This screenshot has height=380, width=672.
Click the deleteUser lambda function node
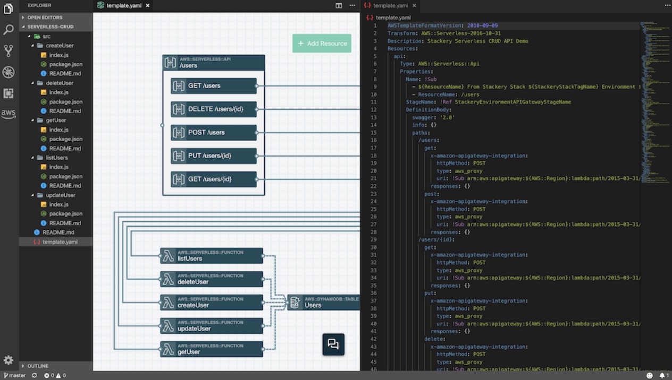pyautogui.click(x=212, y=279)
